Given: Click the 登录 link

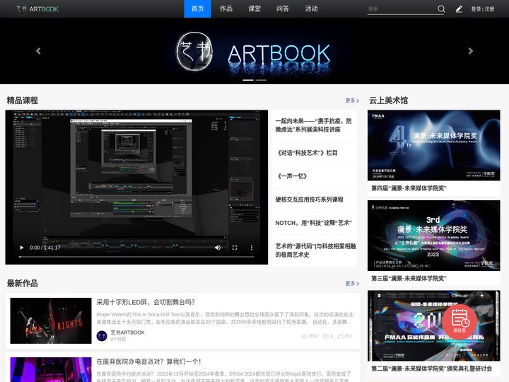Looking at the screenshot, I should point(476,9).
